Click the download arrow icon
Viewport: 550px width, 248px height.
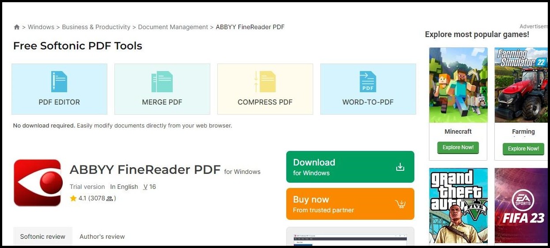click(x=400, y=167)
